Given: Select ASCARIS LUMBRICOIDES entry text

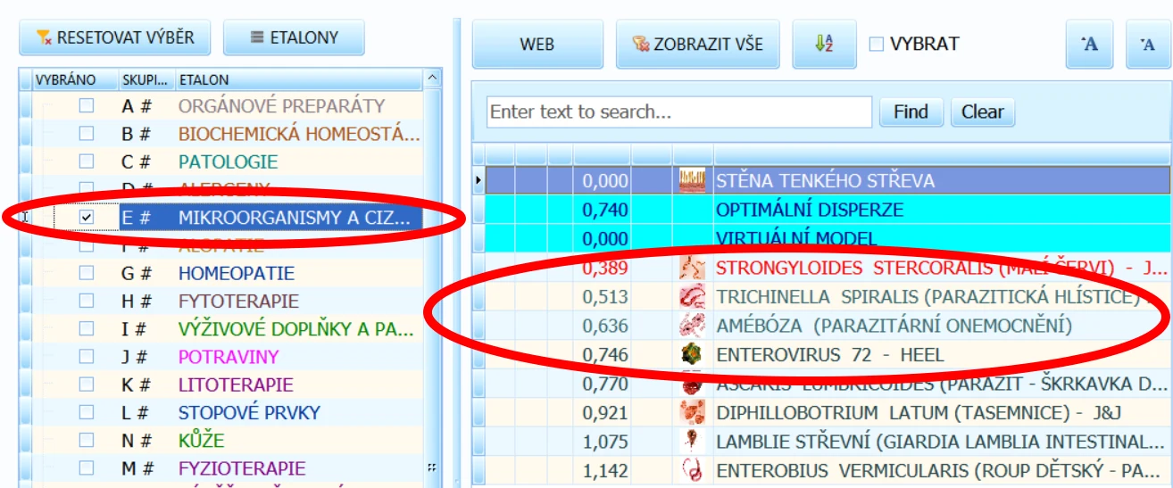Looking at the screenshot, I should (941, 385).
